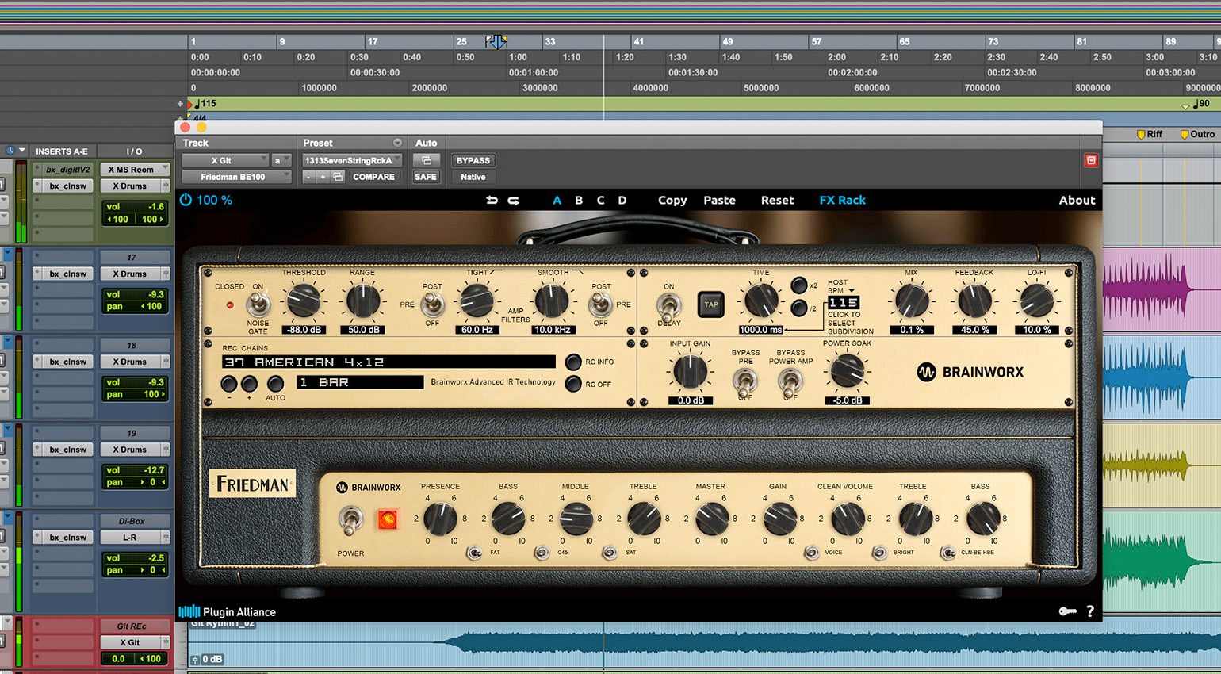Click the plugin power bypass icon

tap(186, 200)
